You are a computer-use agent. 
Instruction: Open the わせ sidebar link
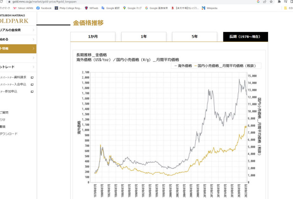tap(3, 119)
